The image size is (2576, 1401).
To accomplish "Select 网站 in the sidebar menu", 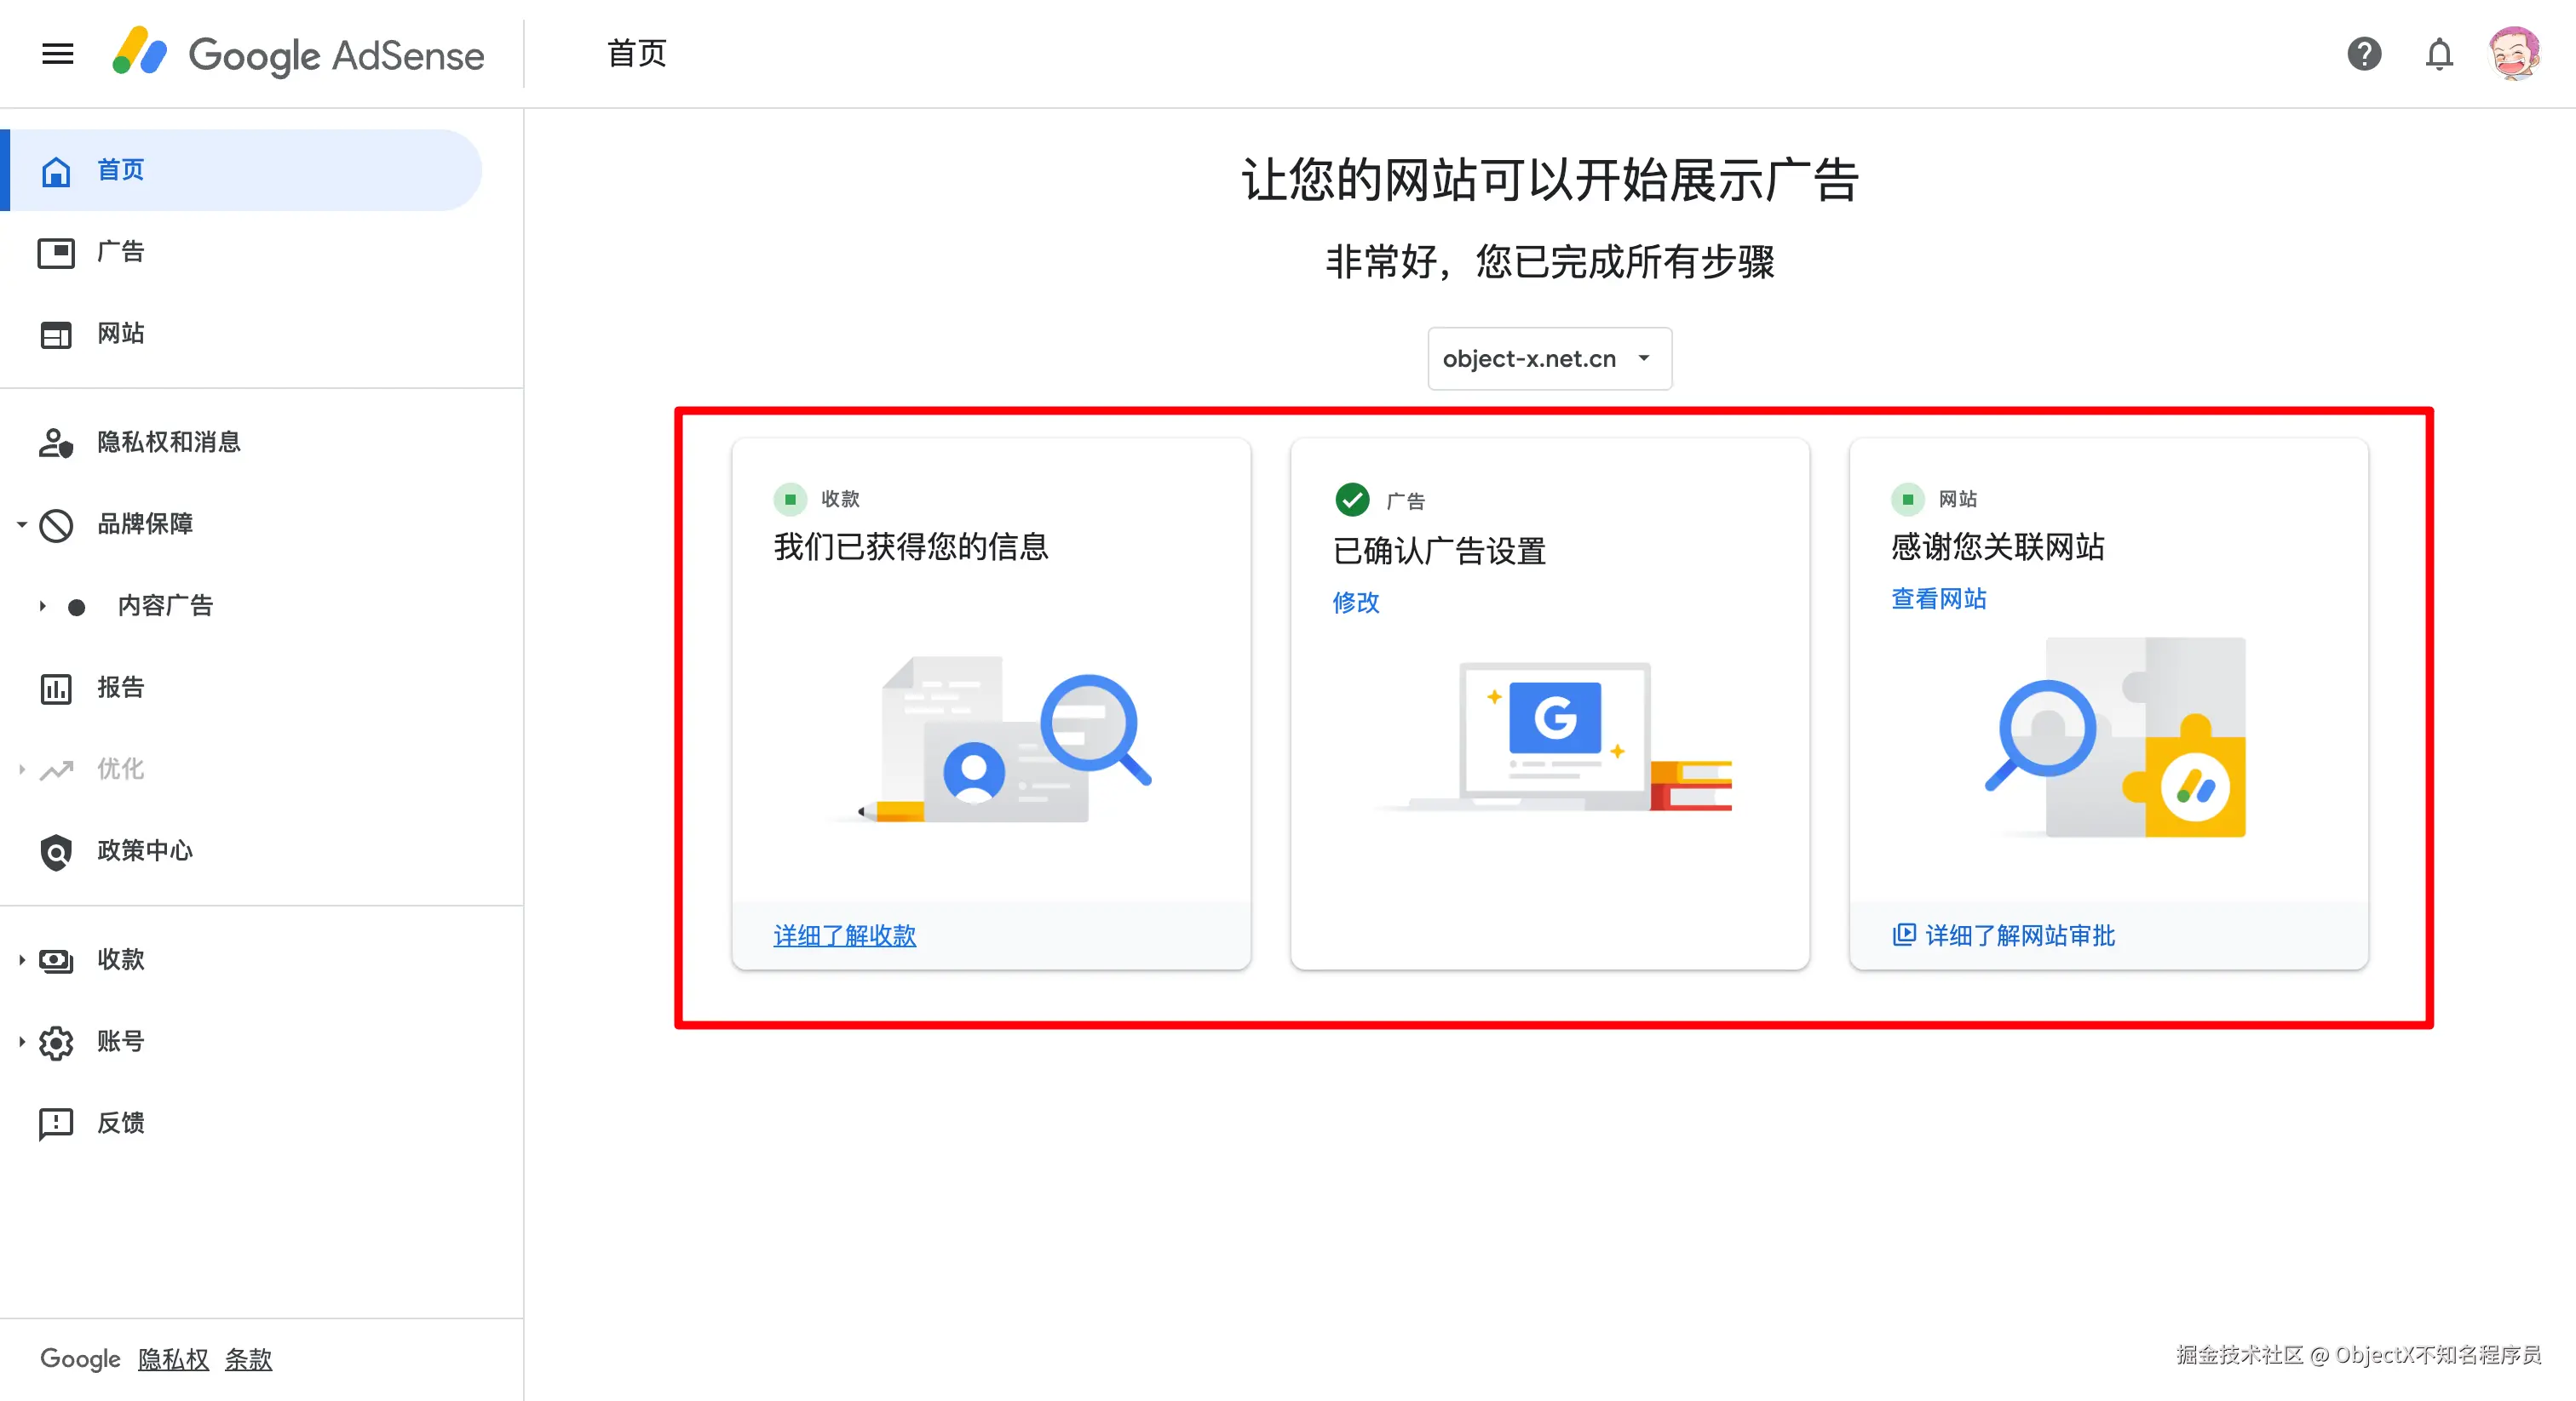I will coord(120,334).
